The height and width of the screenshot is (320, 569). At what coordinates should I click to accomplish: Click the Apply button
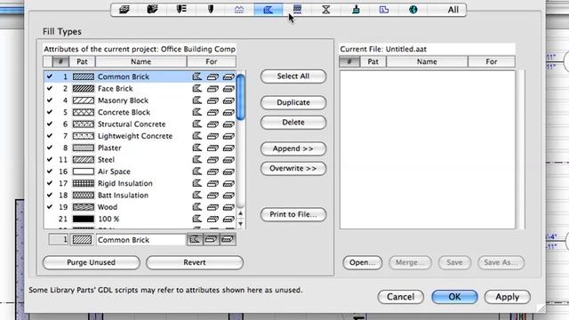(508, 297)
